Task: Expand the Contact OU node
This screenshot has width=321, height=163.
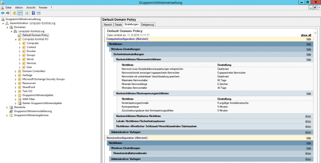Action: click(20, 47)
